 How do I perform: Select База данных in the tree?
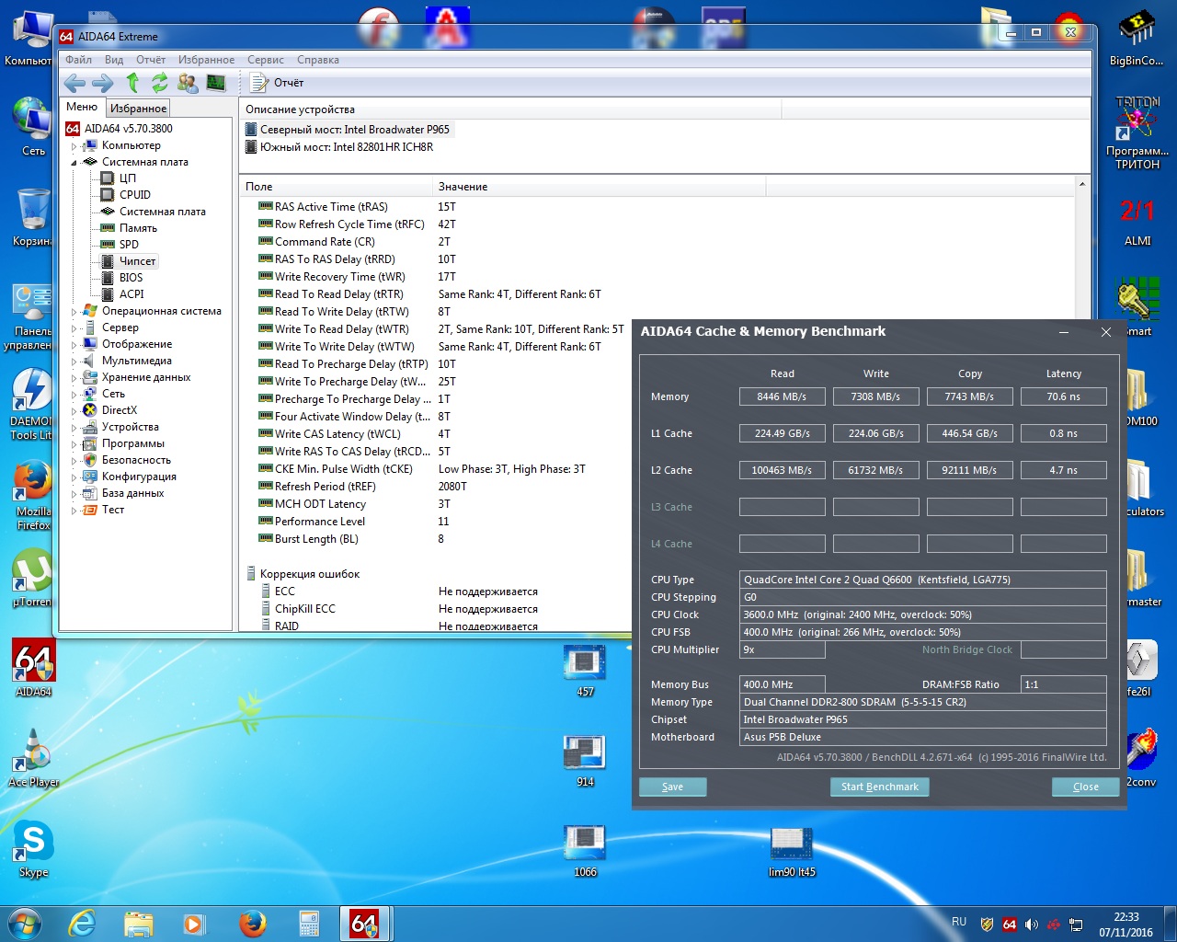tap(132, 493)
